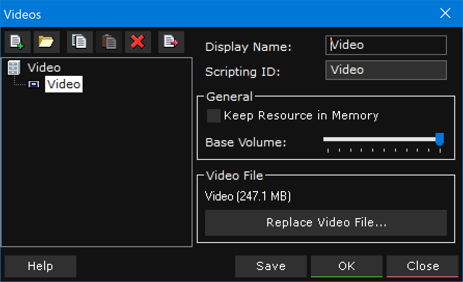Click the file cabinet icon beside Video

click(14, 68)
